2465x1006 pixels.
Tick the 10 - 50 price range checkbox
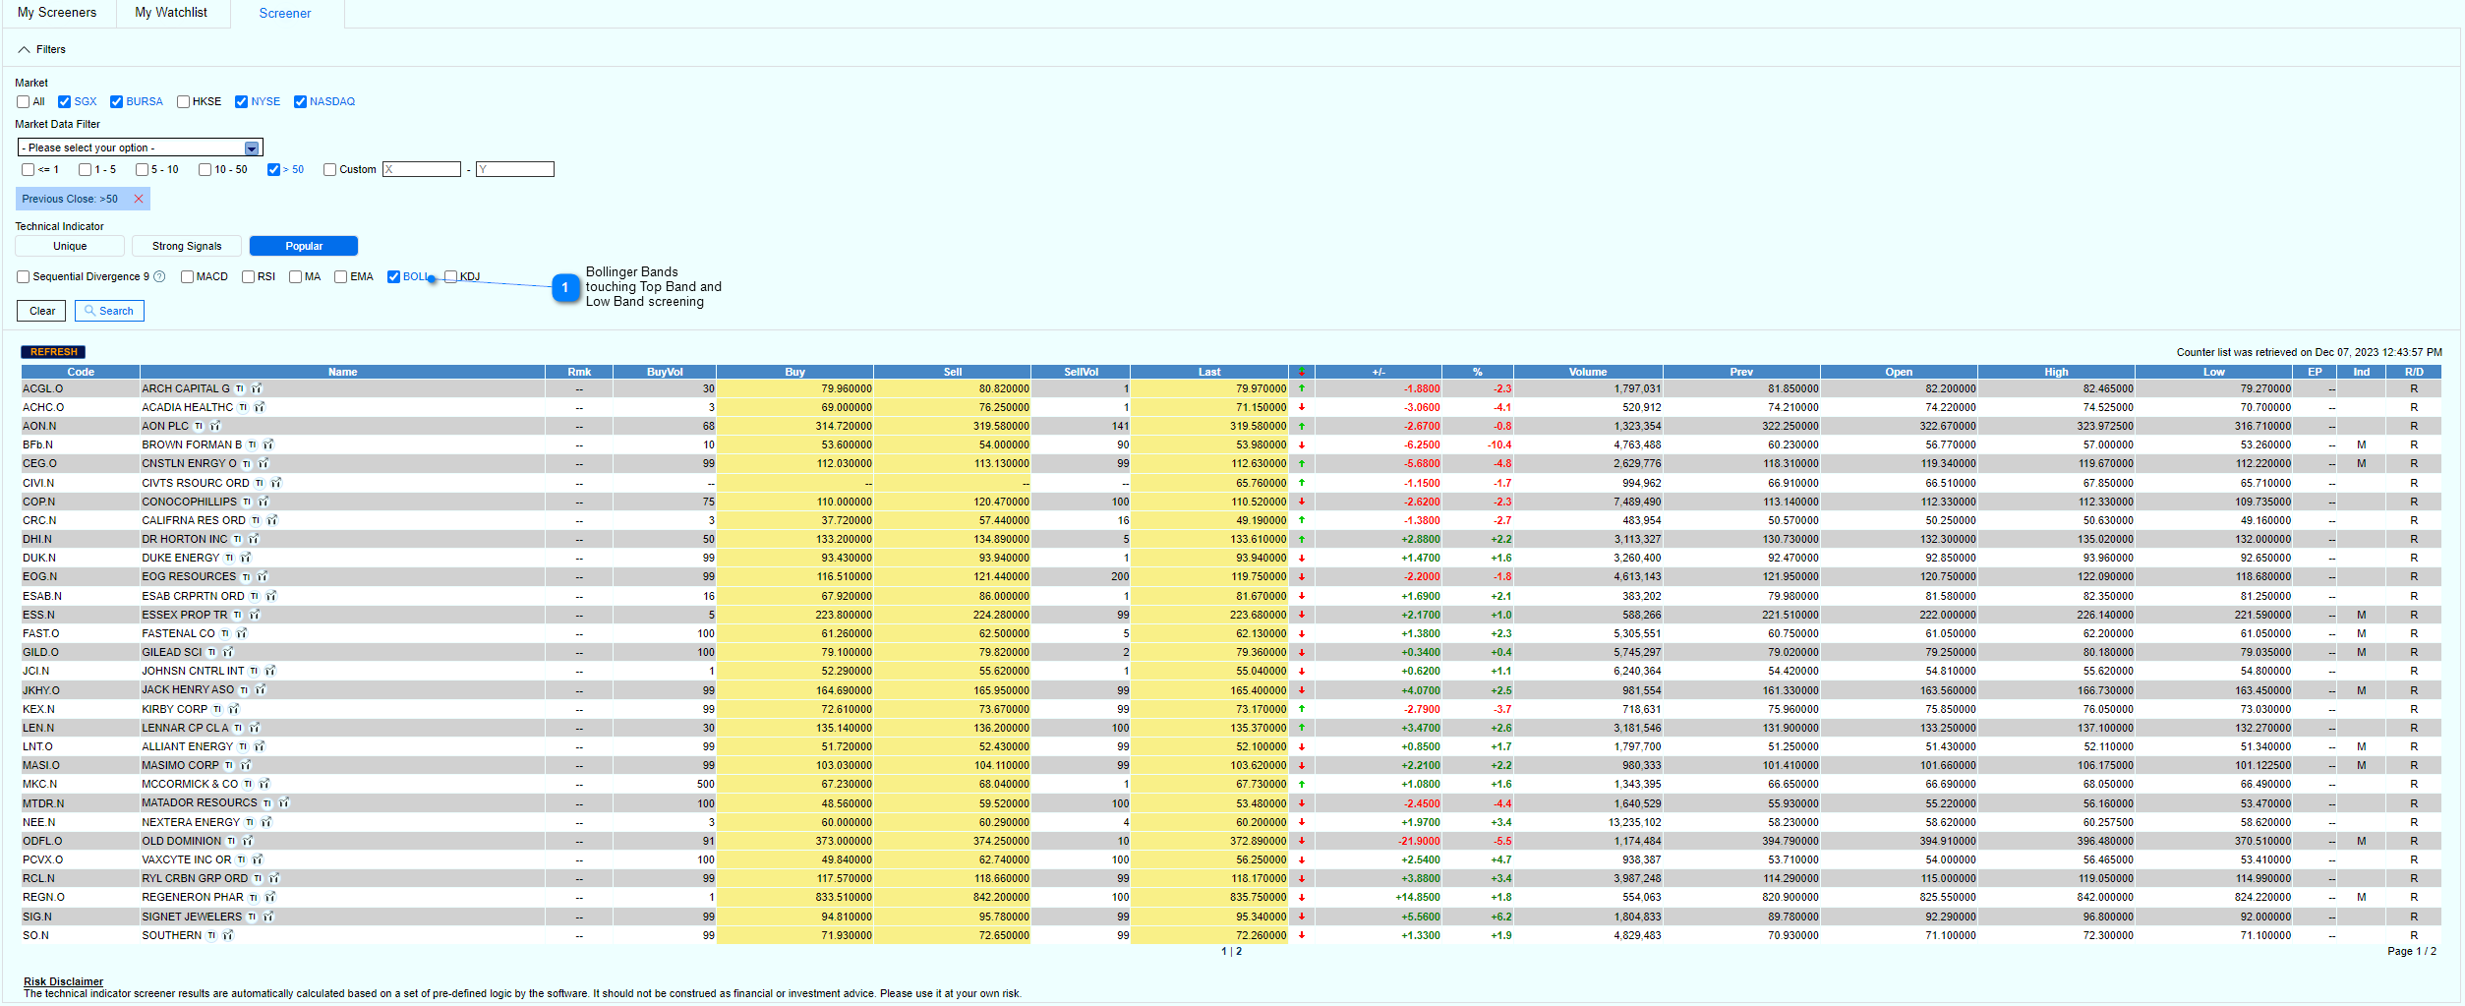[205, 169]
